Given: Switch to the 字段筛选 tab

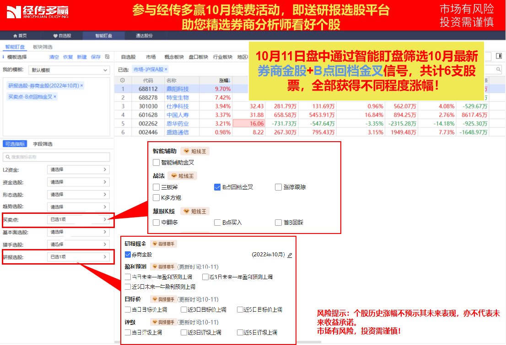Looking at the screenshot, I should pyautogui.click(x=43, y=144).
